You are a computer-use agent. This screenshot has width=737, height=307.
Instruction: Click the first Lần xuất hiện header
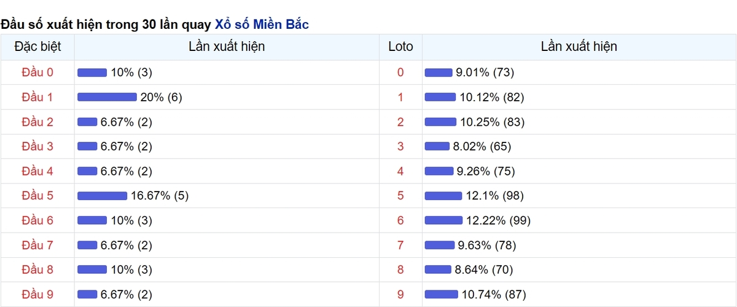227,47
